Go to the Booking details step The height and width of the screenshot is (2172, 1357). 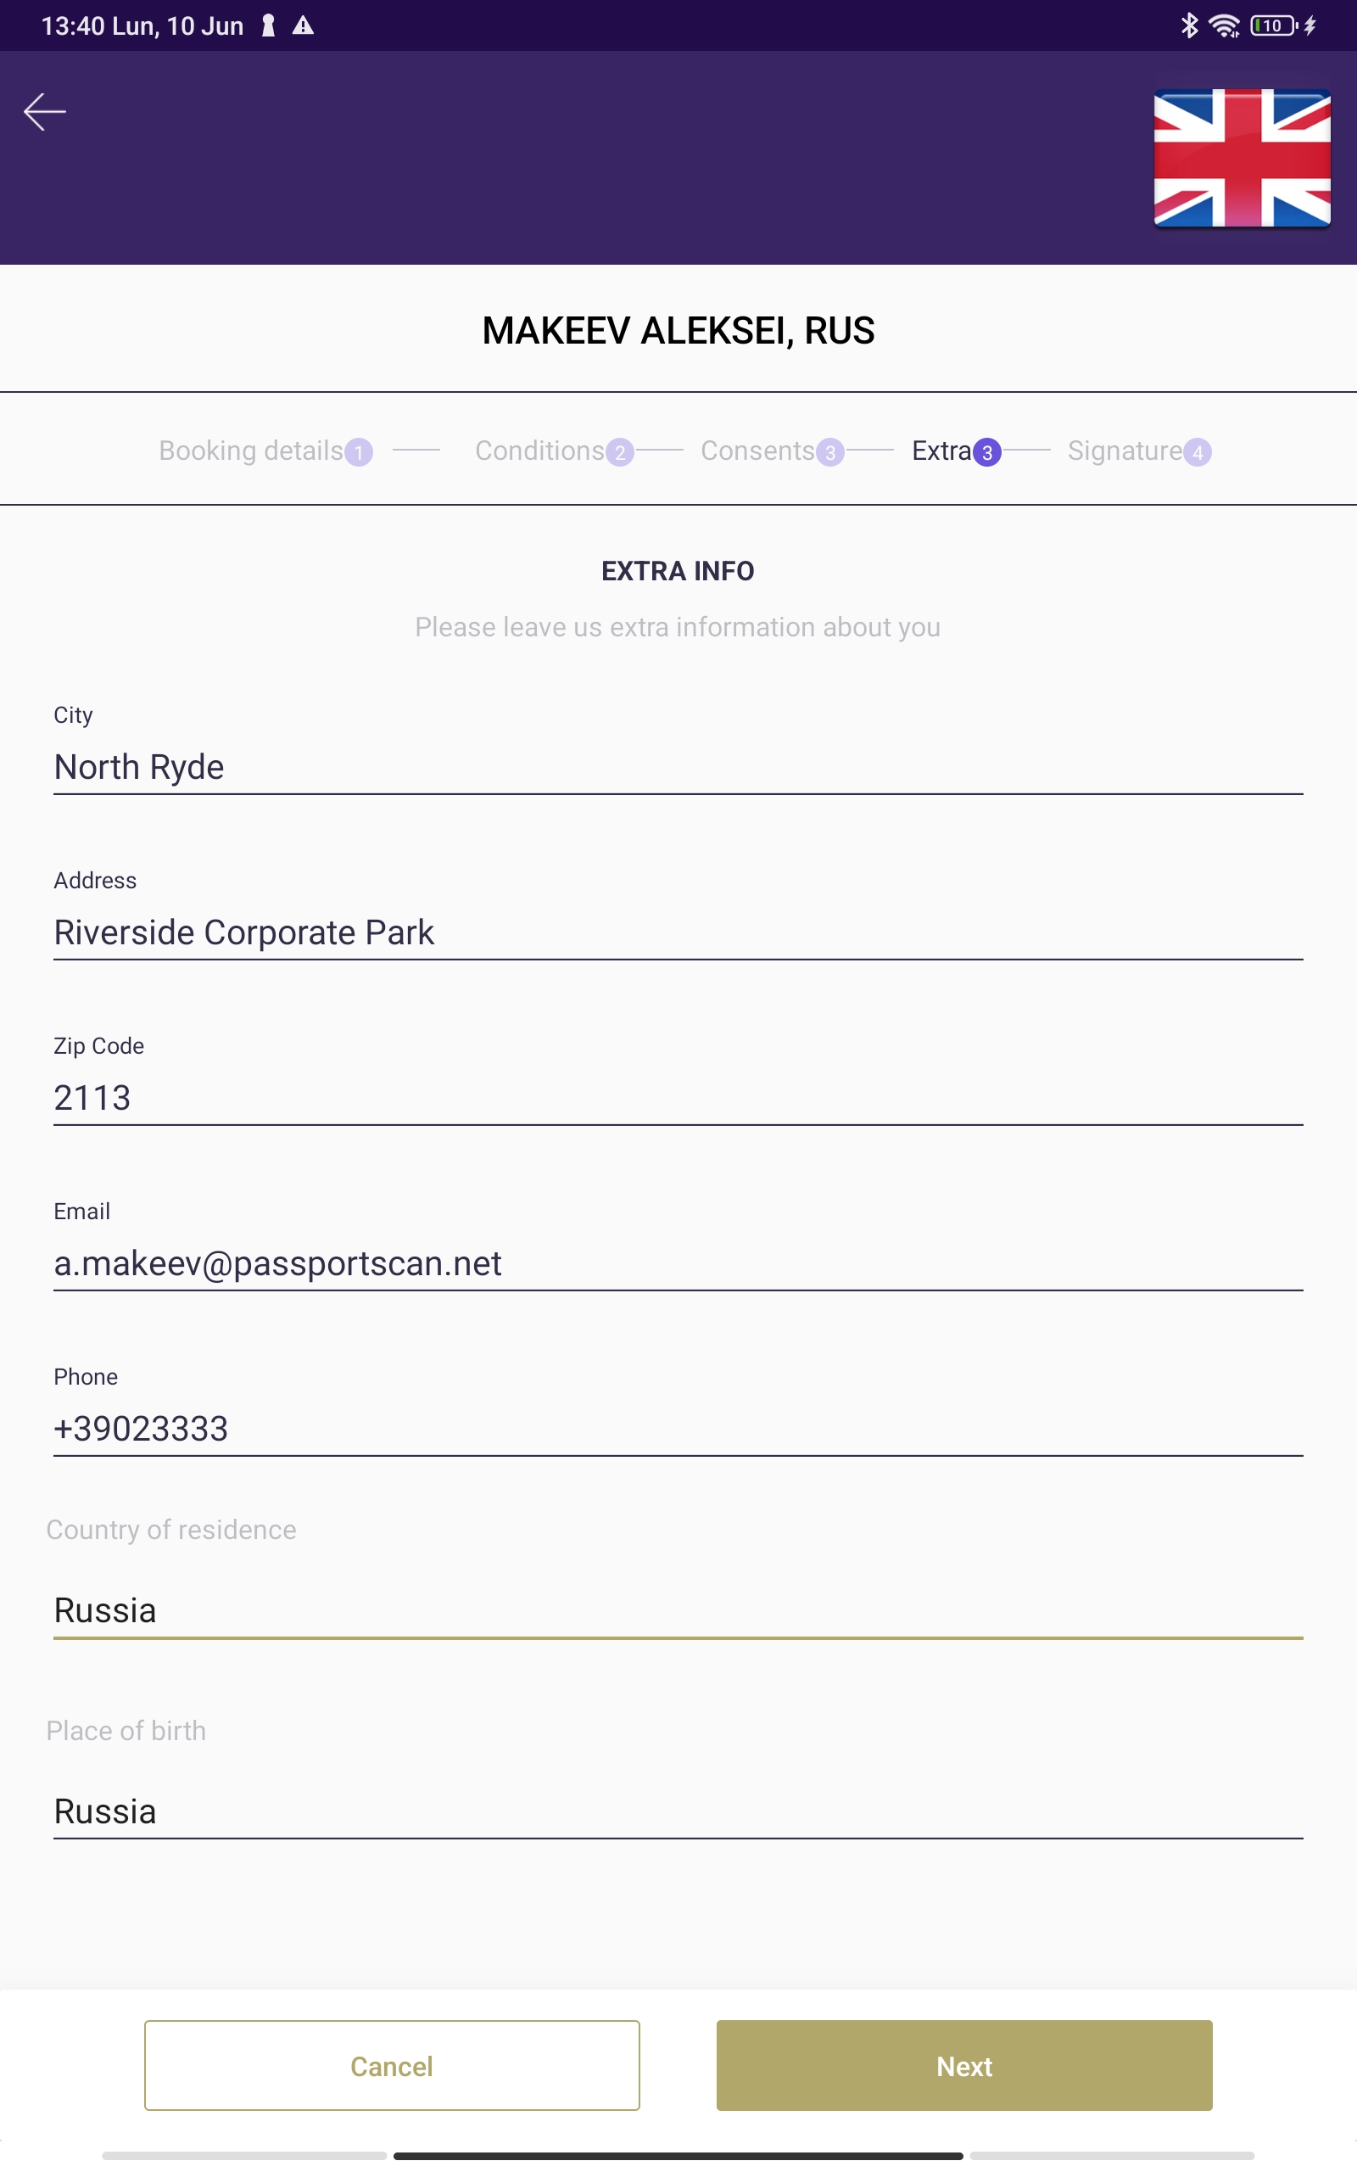click(251, 451)
